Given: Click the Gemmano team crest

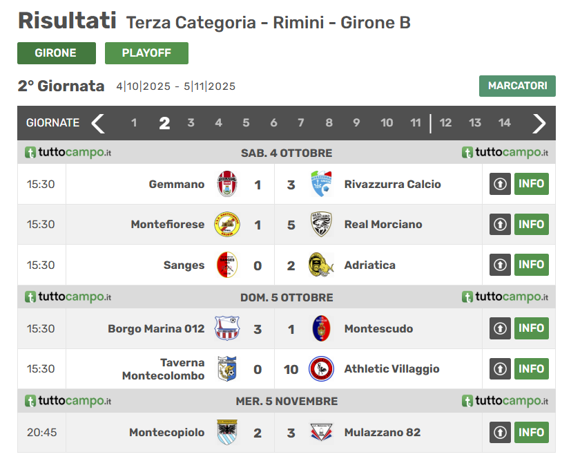Looking at the screenshot, I should 227,184.
